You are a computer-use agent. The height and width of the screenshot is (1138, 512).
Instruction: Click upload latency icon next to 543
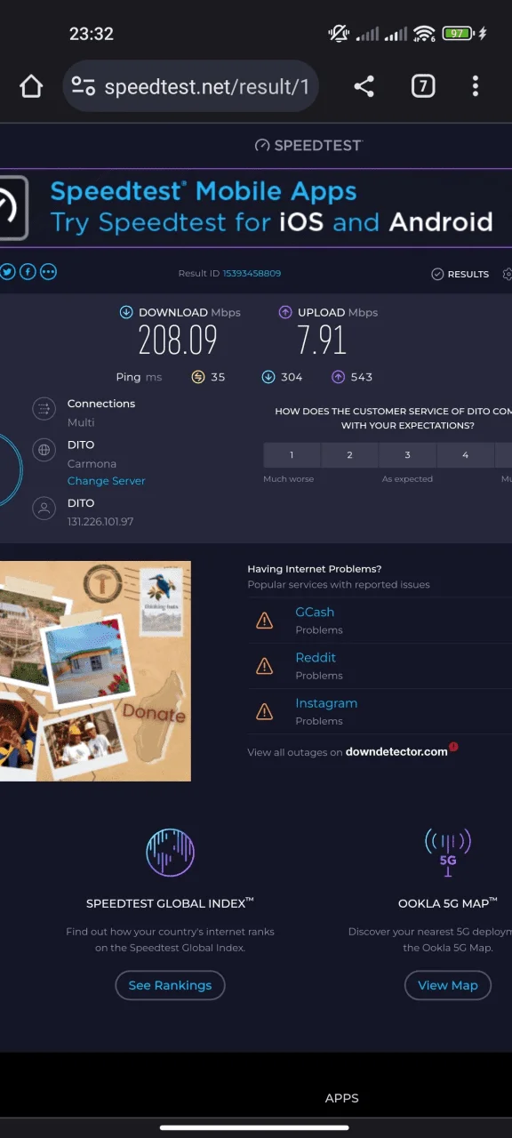pos(338,377)
